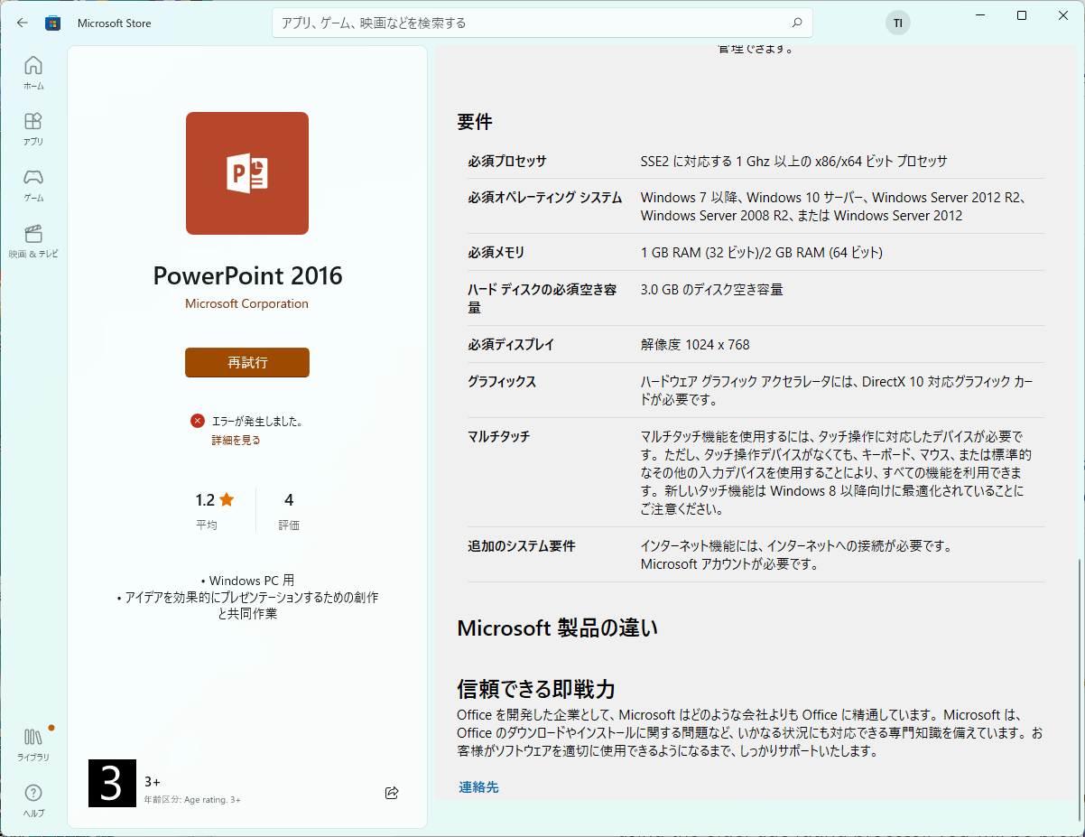Click the magnifier icon in the search bar
Viewport: 1085px width, 837px height.
[x=795, y=22]
